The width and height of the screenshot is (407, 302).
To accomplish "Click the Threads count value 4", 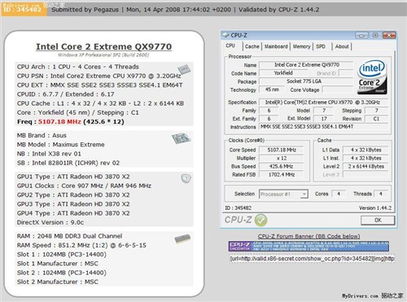I will (x=381, y=194).
